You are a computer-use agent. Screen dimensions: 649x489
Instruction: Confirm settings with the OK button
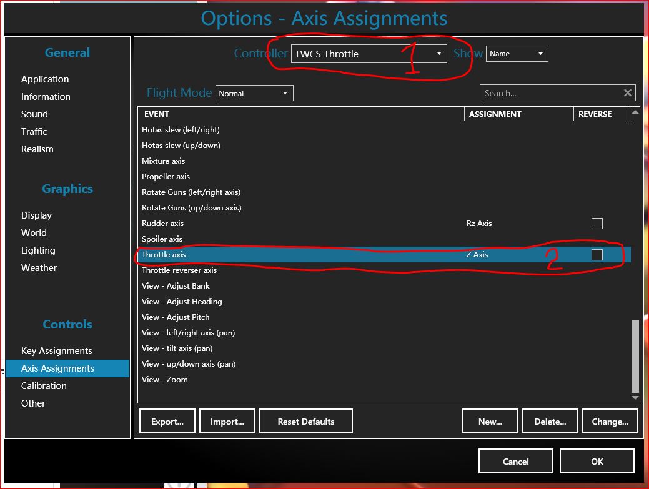(597, 462)
